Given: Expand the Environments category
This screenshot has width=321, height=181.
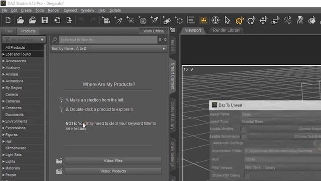Looking at the screenshot, I should coord(4,121).
